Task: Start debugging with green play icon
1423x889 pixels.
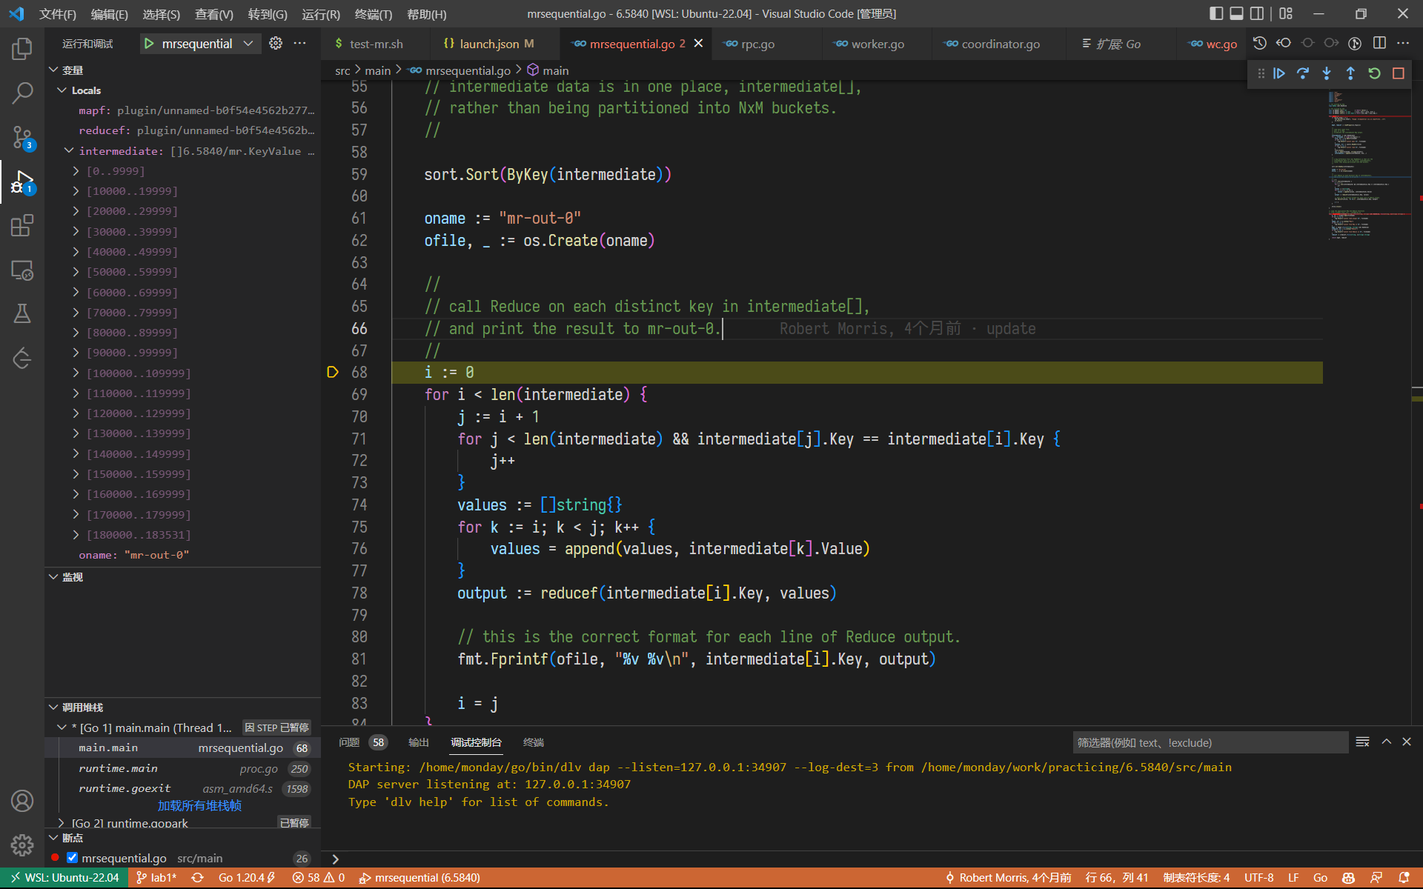Action: (x=149, y=44)
